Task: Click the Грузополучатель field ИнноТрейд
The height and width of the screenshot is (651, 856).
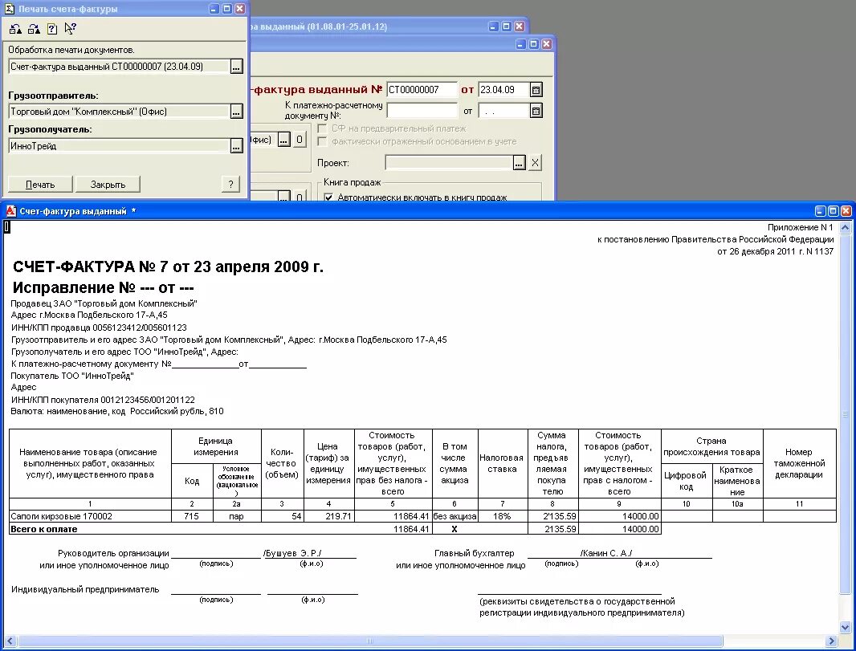Action: coord(119,146)
